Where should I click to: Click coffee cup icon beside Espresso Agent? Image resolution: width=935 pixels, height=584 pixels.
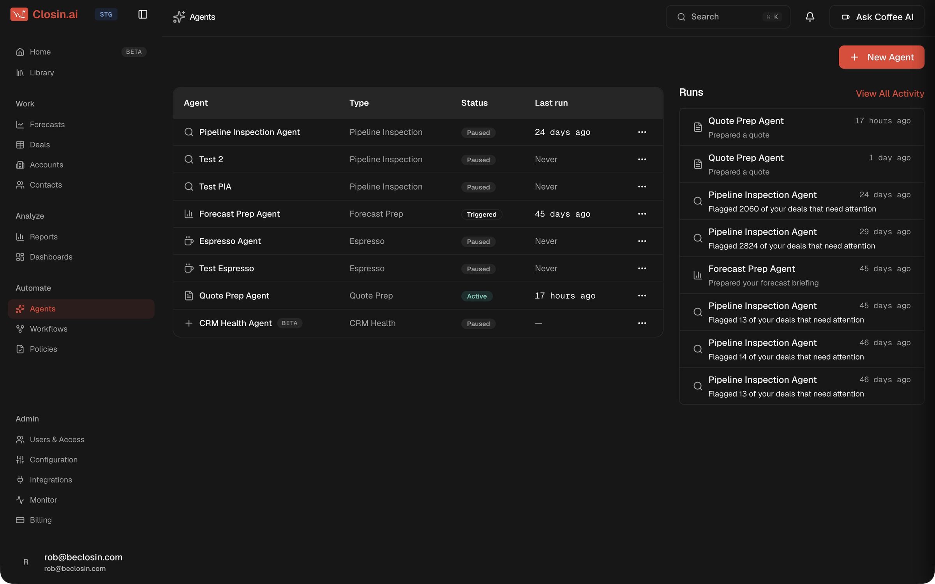[x=189, y=241]
